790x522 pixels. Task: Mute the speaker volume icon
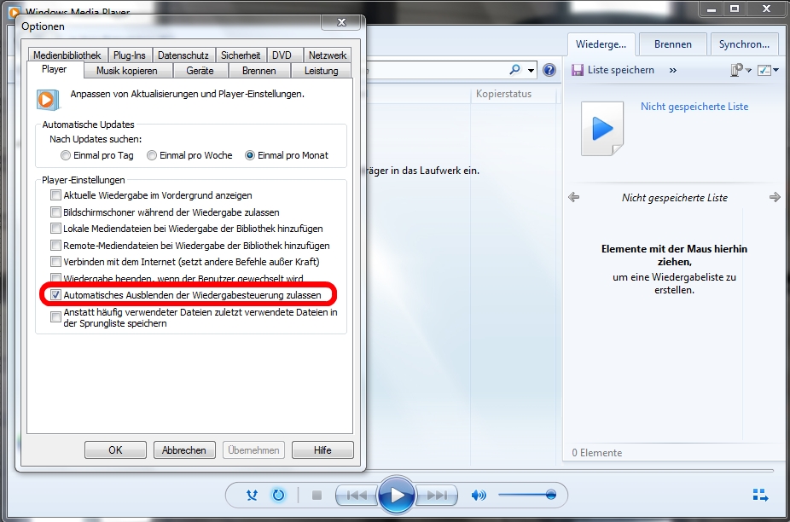point(478,496)
